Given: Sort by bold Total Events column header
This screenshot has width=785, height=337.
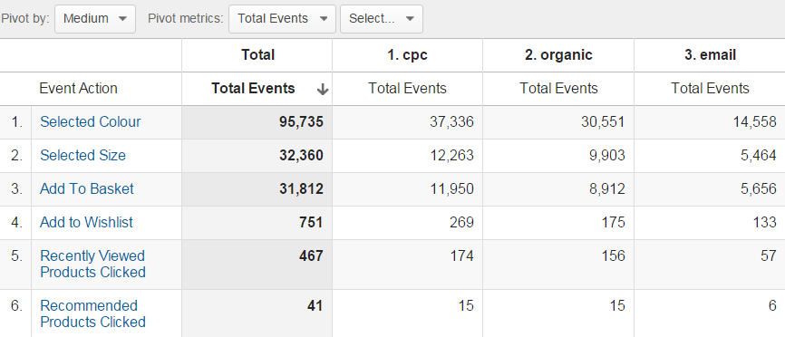Looking at the screenshot, I should 253,89.
